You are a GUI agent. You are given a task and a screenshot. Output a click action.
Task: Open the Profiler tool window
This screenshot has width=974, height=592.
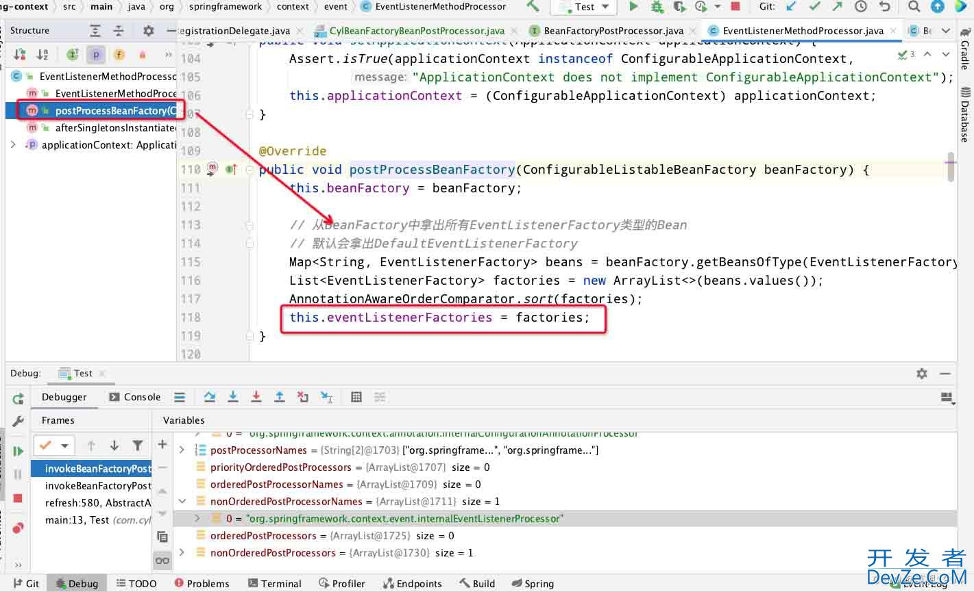(x=341, y=584)
